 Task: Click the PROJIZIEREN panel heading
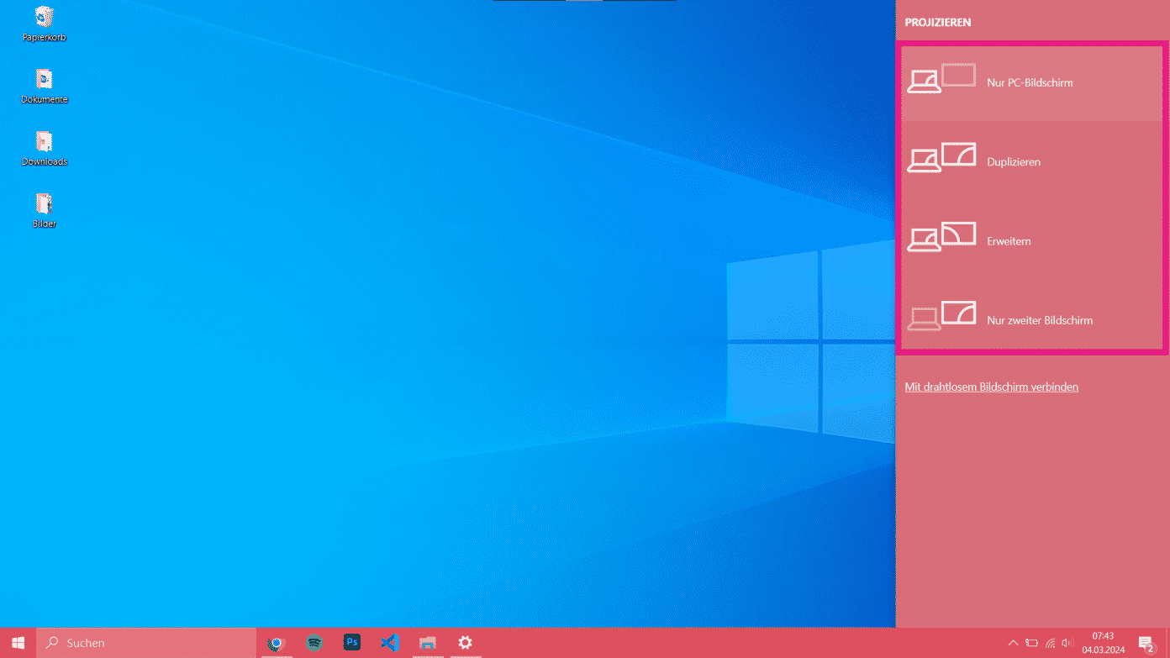pyautogui.click(x=938, y=23)
